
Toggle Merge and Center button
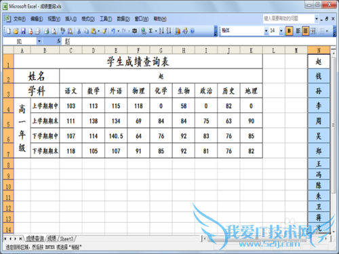tap(313, 31)
